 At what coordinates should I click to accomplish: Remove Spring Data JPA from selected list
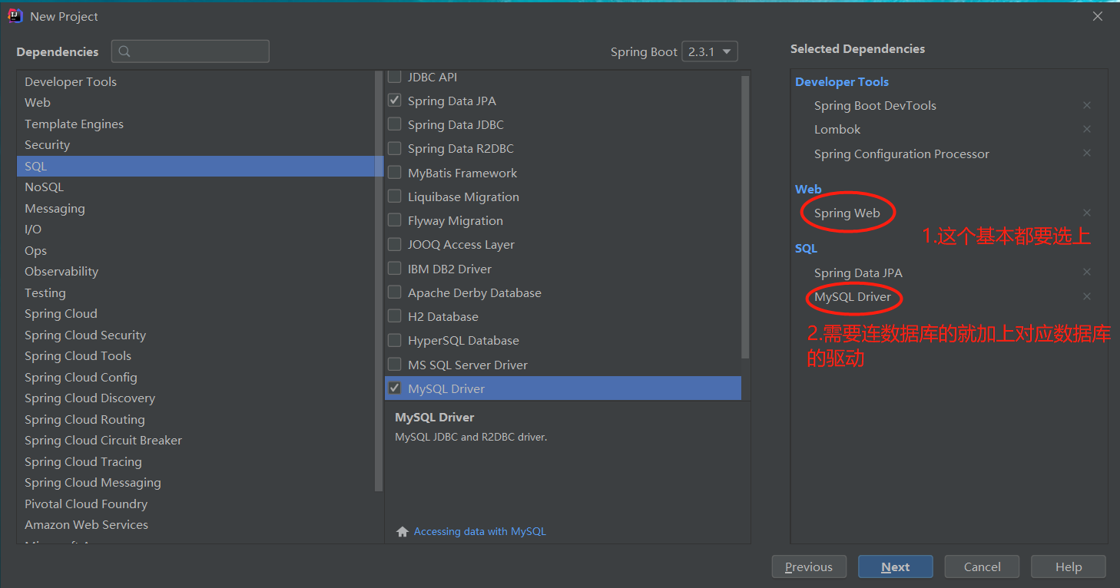click(1086, 272)
